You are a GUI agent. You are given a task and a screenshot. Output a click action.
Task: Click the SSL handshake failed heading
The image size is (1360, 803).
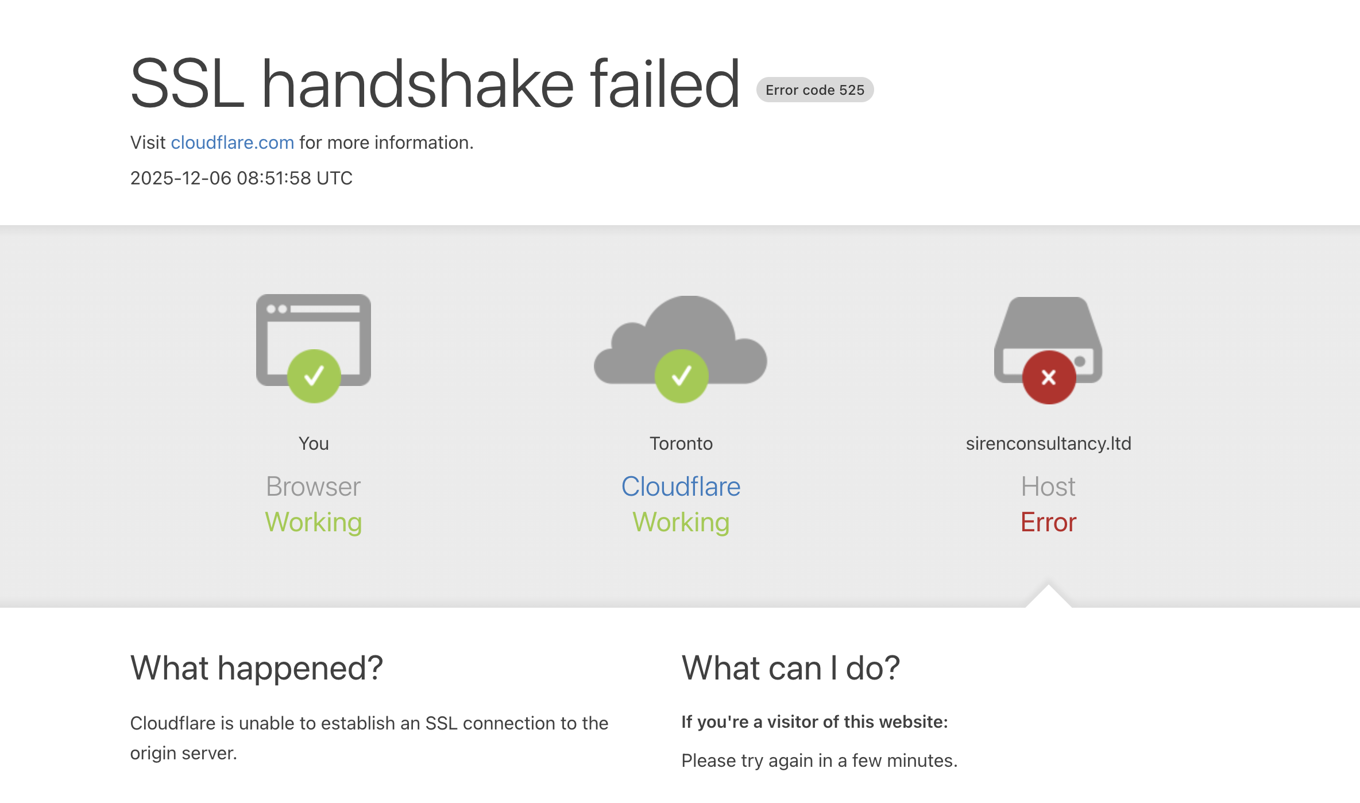coord(435,84)
